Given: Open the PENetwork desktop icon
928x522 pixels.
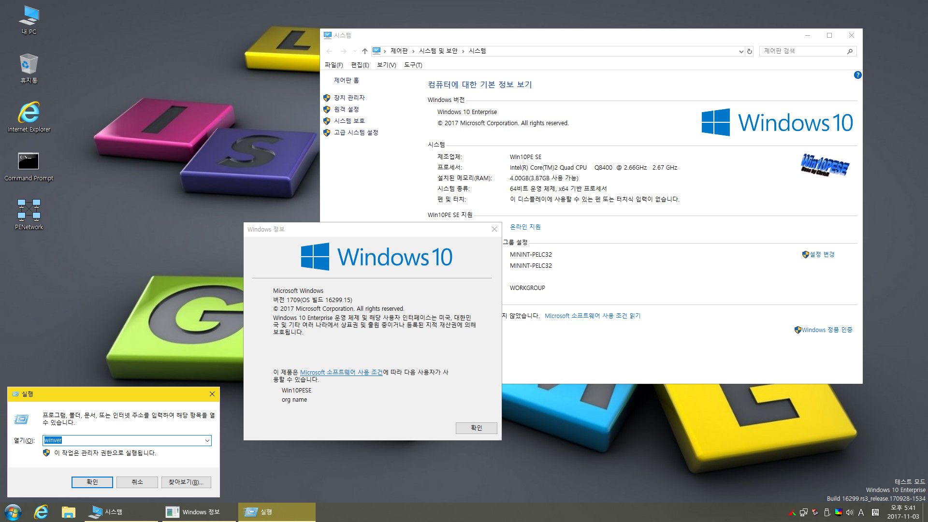Looking at the screenshot, I should tap(29, 215).
